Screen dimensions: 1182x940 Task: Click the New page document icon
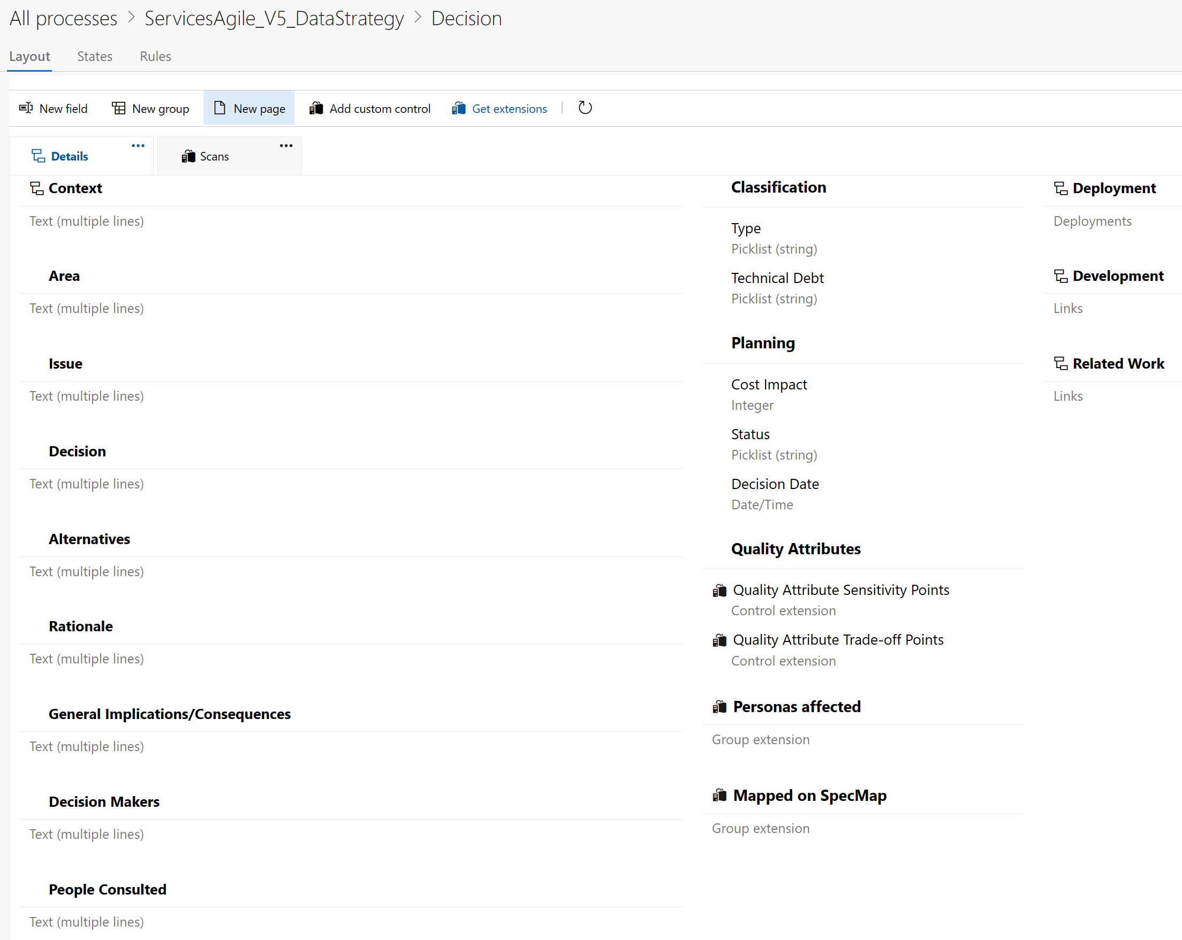tap(219, 108)
